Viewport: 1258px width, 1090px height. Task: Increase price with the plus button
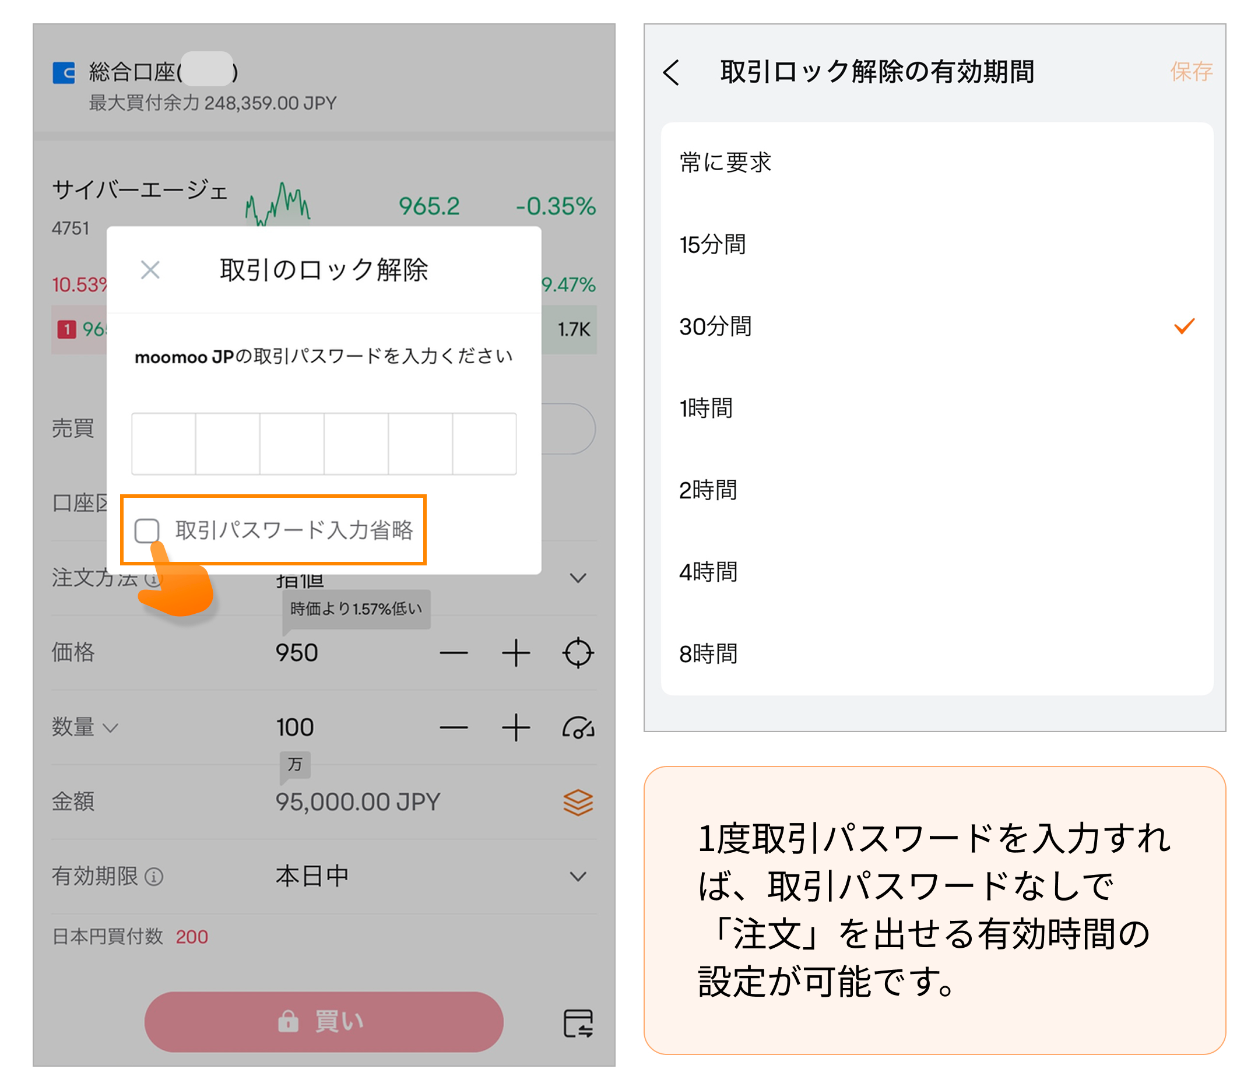pos(515,653)
